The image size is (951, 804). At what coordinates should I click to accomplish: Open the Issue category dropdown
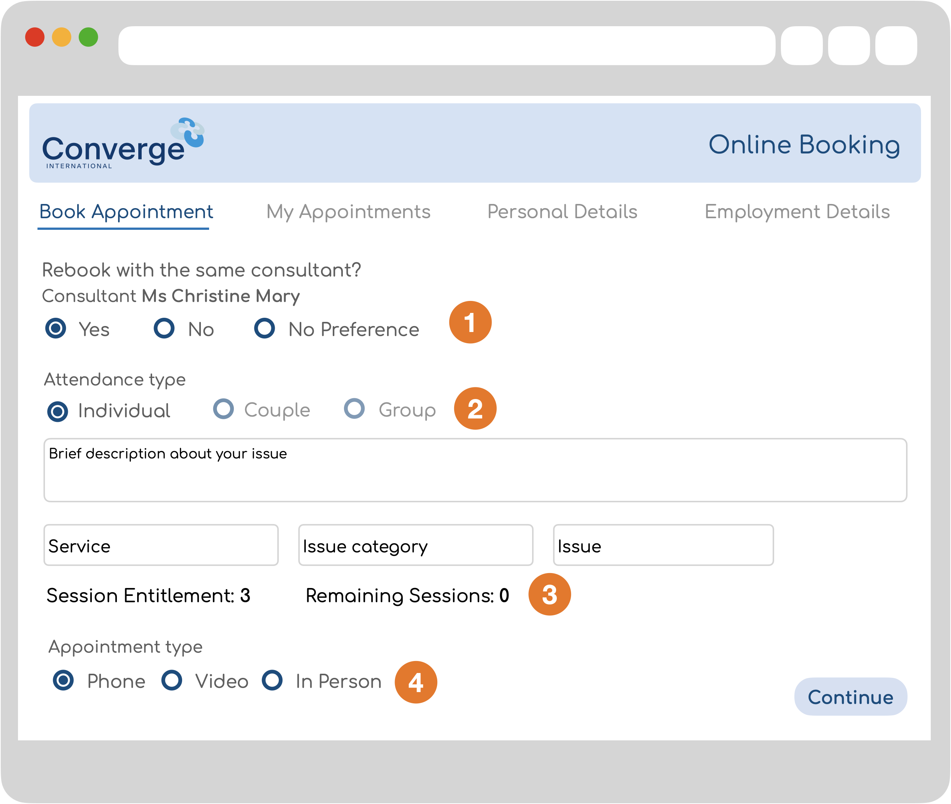click(x=415, y=545)
